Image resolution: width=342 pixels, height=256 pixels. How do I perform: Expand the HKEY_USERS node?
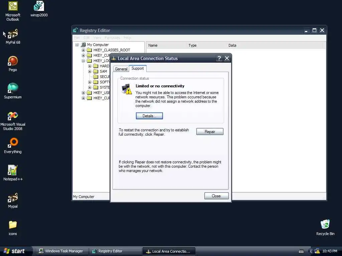click(83, 93)
